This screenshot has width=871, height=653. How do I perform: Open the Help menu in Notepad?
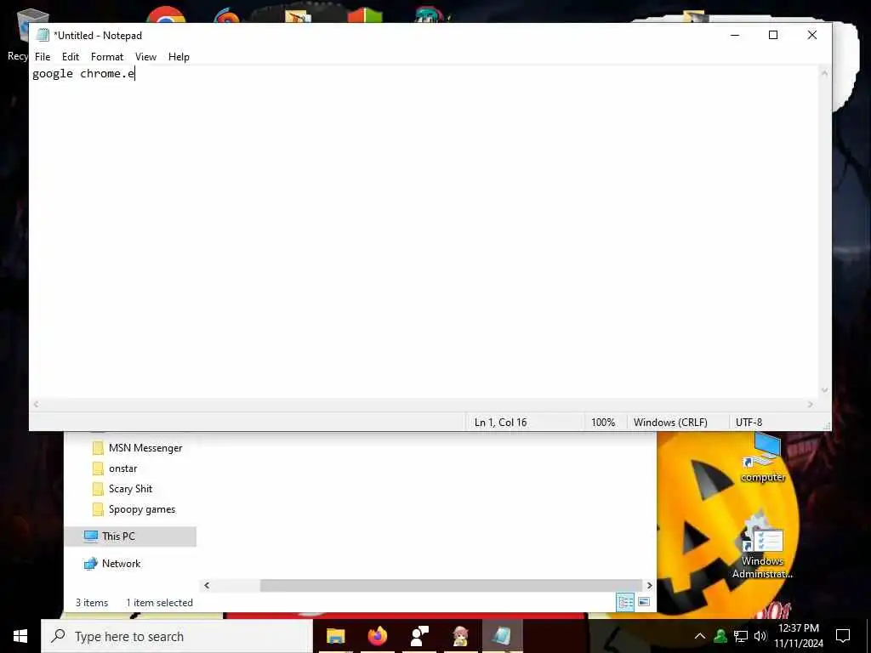coord(179,57)
